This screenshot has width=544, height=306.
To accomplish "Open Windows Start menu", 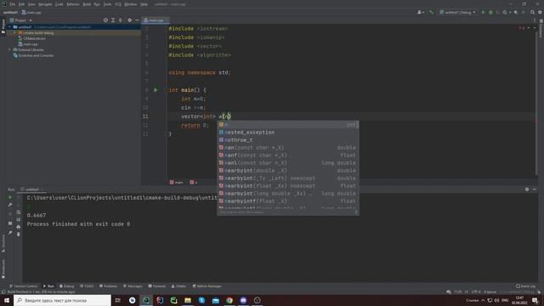I will pyautogui.click(x=7, y=300).
